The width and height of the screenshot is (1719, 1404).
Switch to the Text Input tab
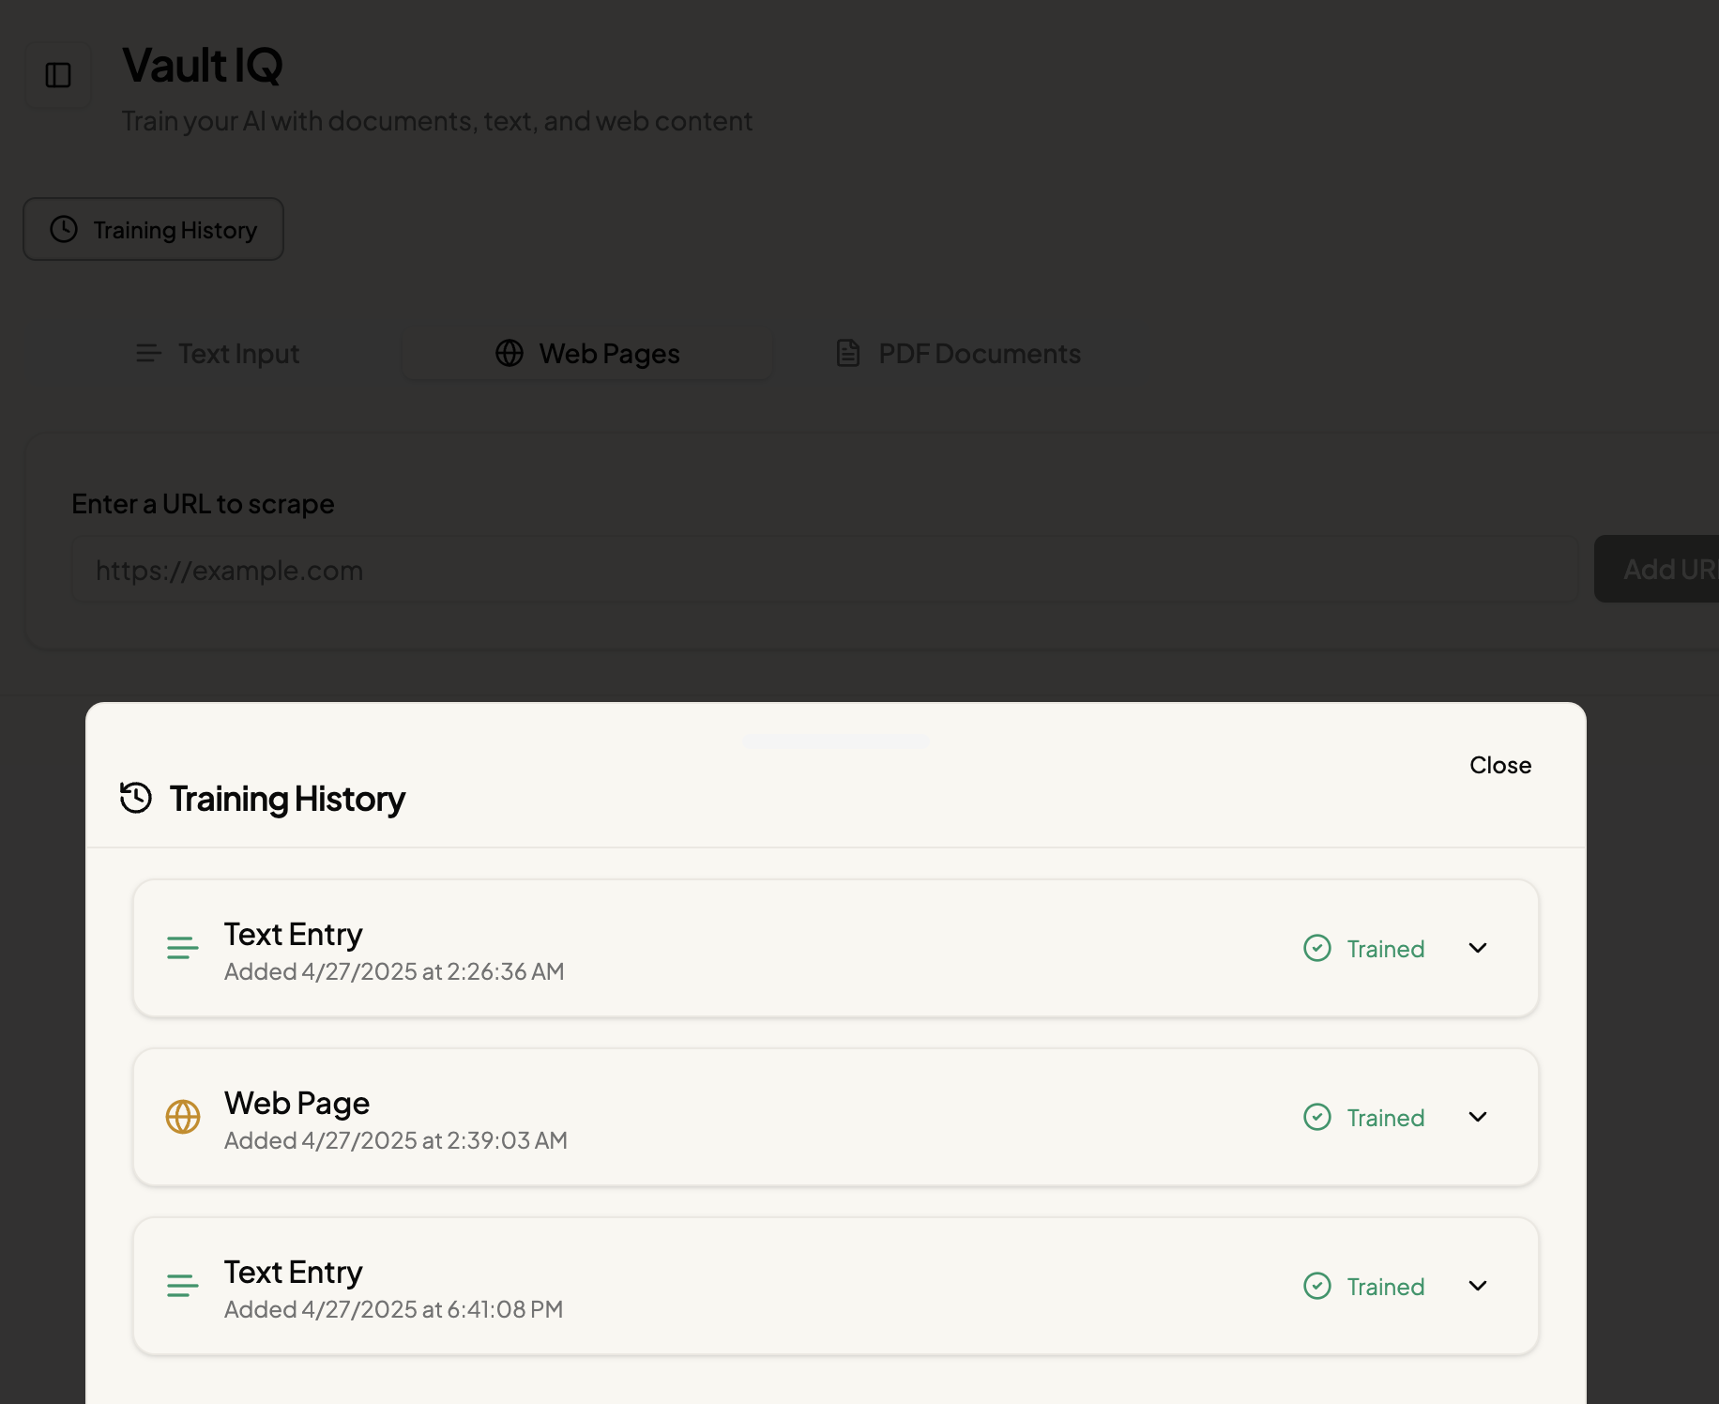tap(218, 354)
